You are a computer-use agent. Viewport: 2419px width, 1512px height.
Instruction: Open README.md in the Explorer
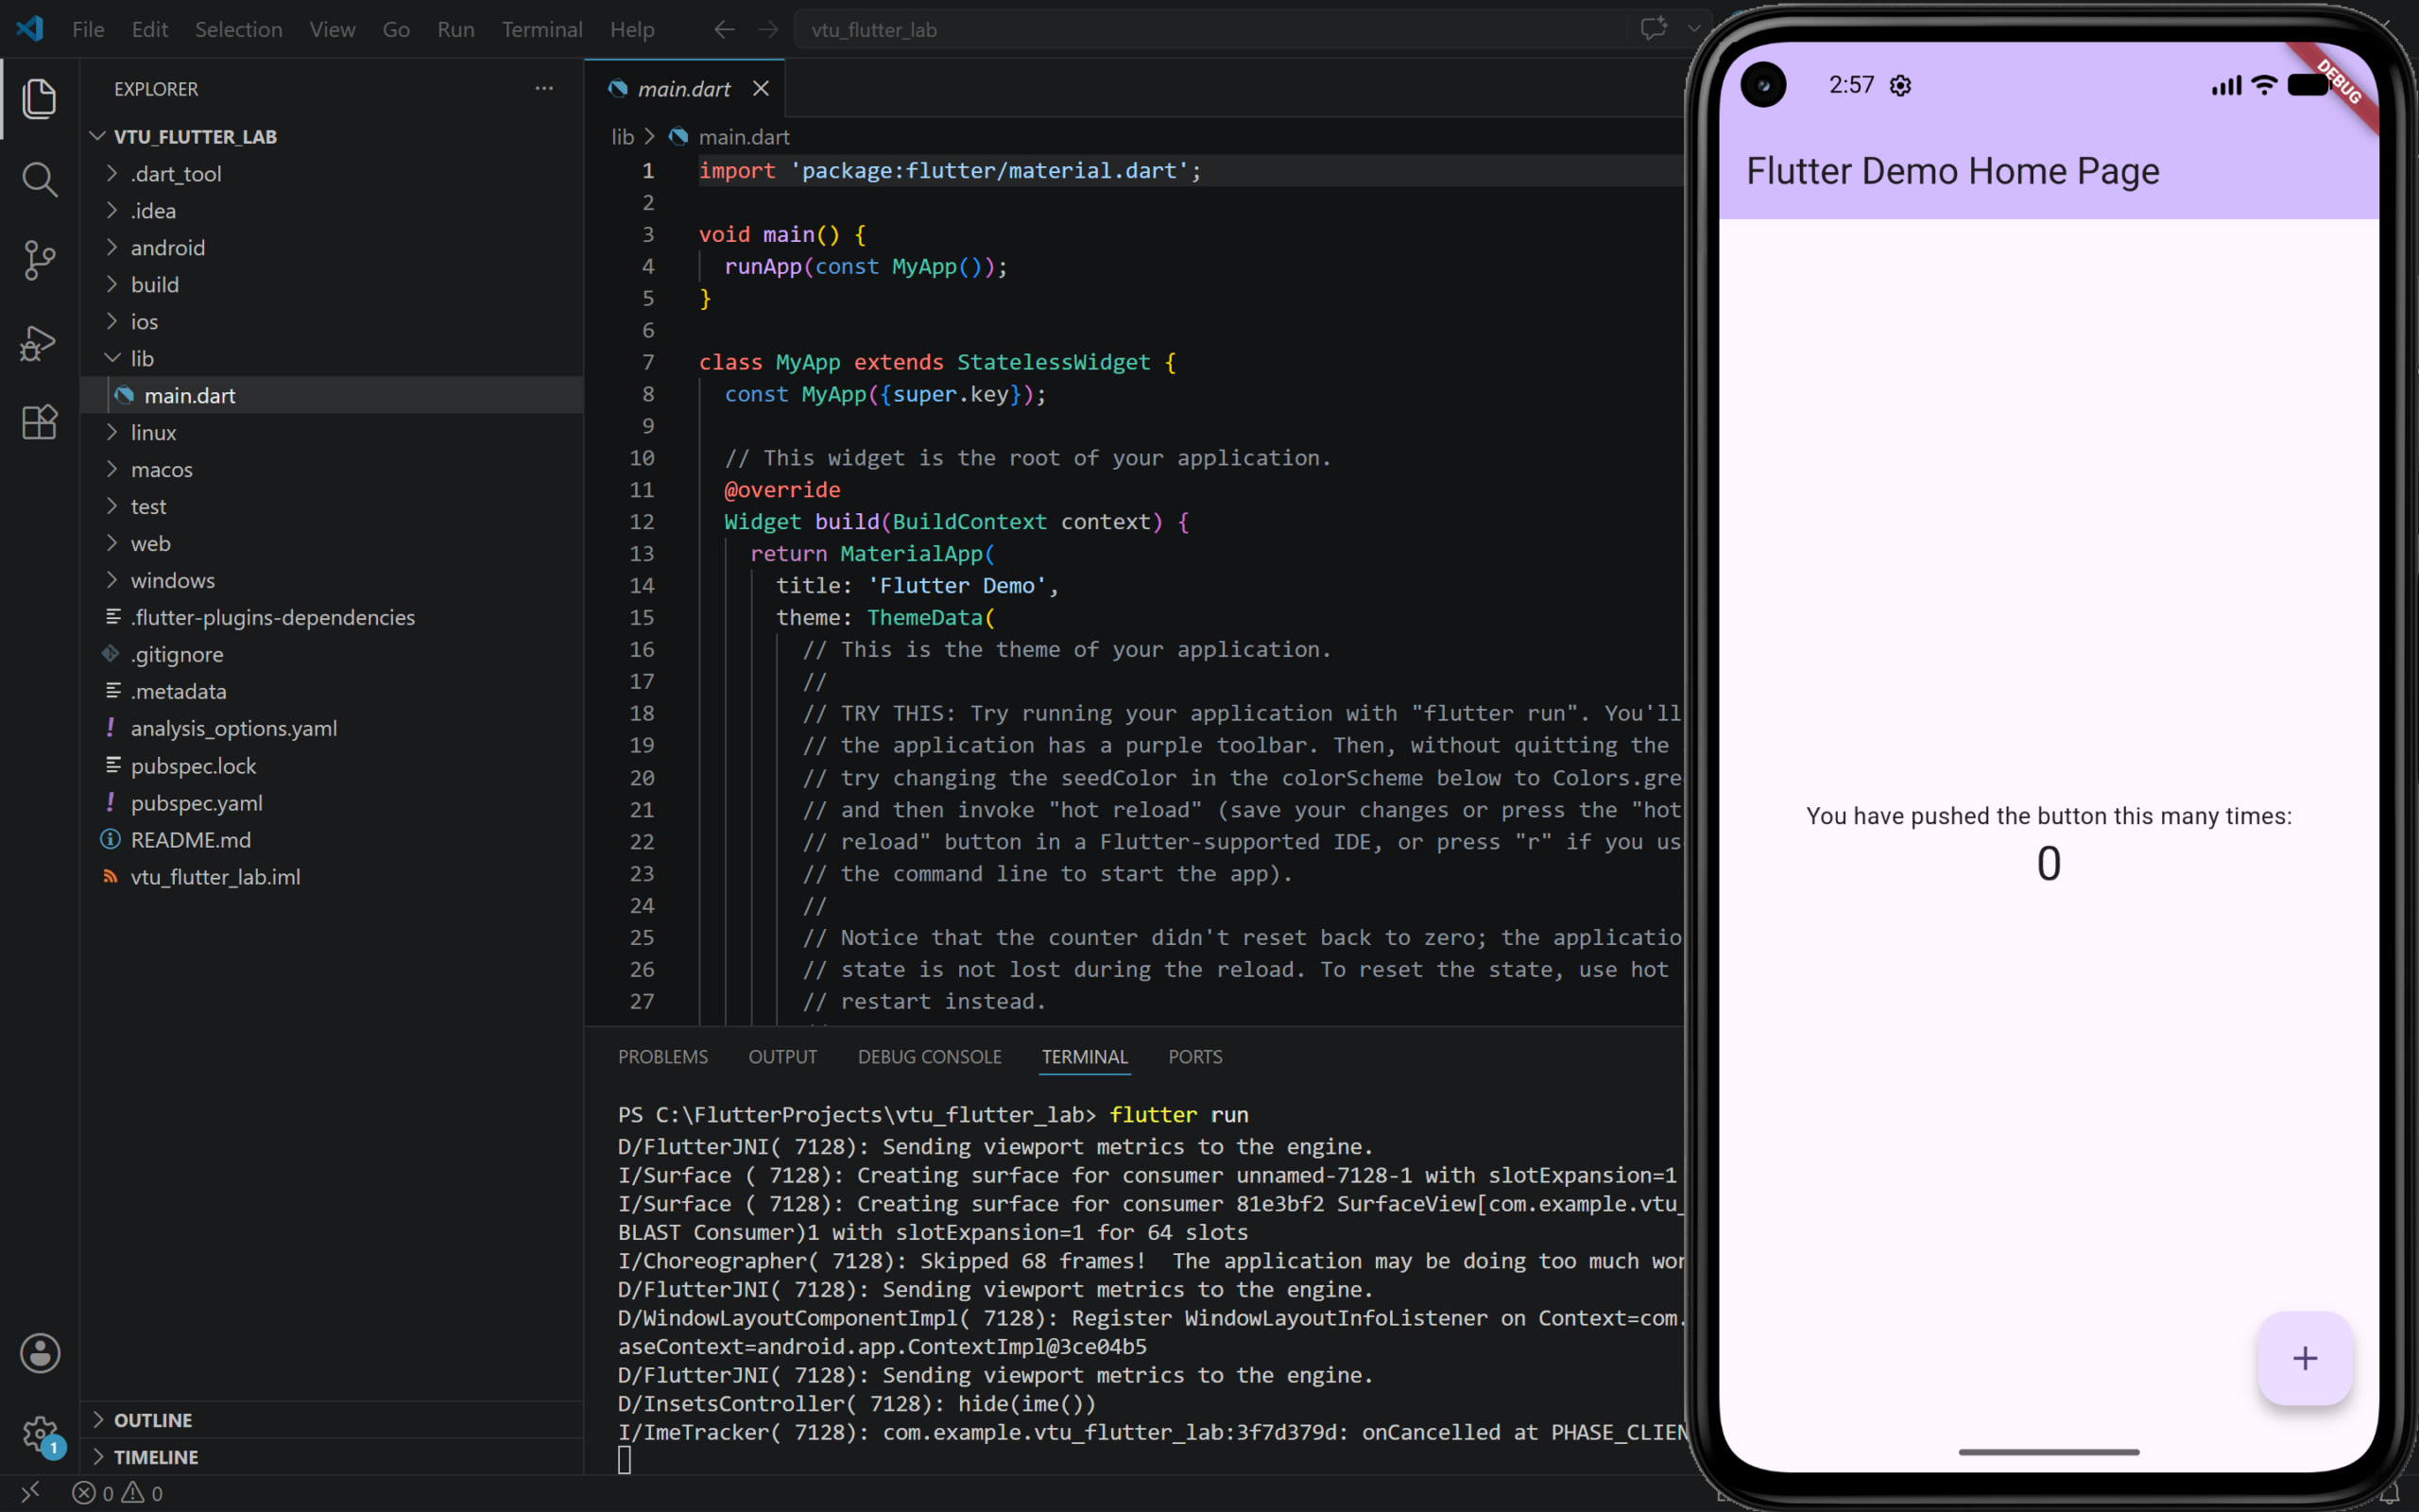tap(332, 840)
